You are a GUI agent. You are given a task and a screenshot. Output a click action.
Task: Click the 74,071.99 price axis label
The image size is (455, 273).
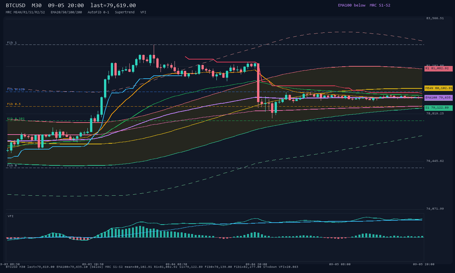(435, 209)
